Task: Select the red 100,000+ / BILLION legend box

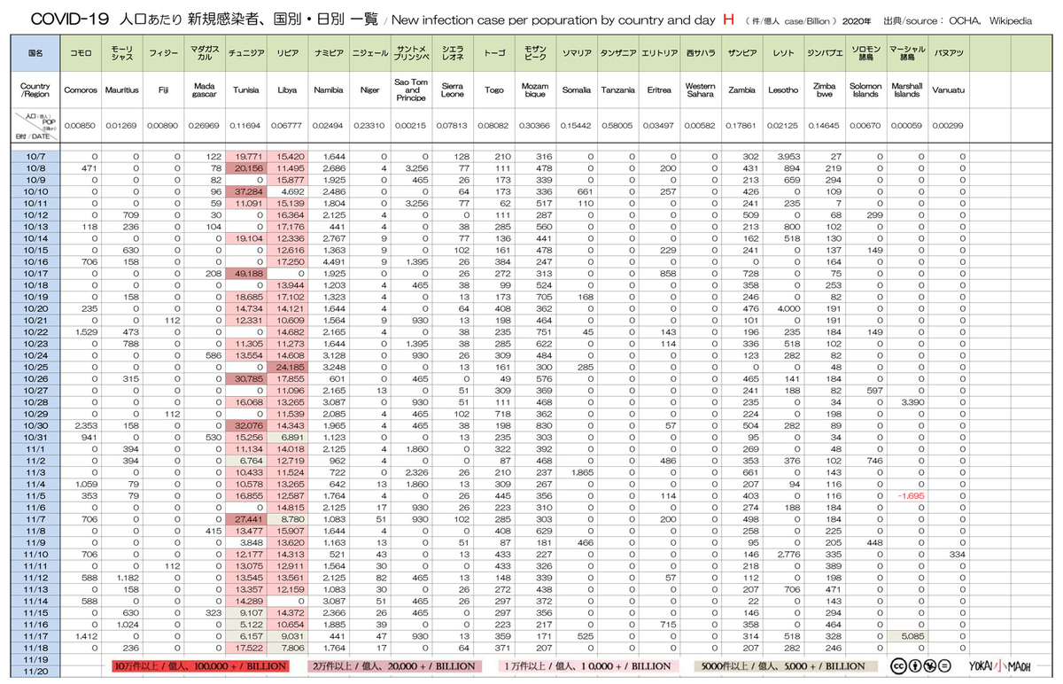Action: (201, 665)
